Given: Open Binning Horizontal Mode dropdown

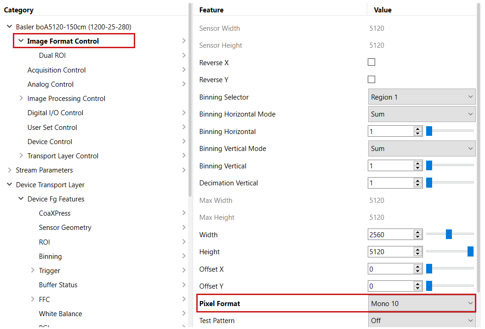Looking at the screenshot, I should point(422,114).
